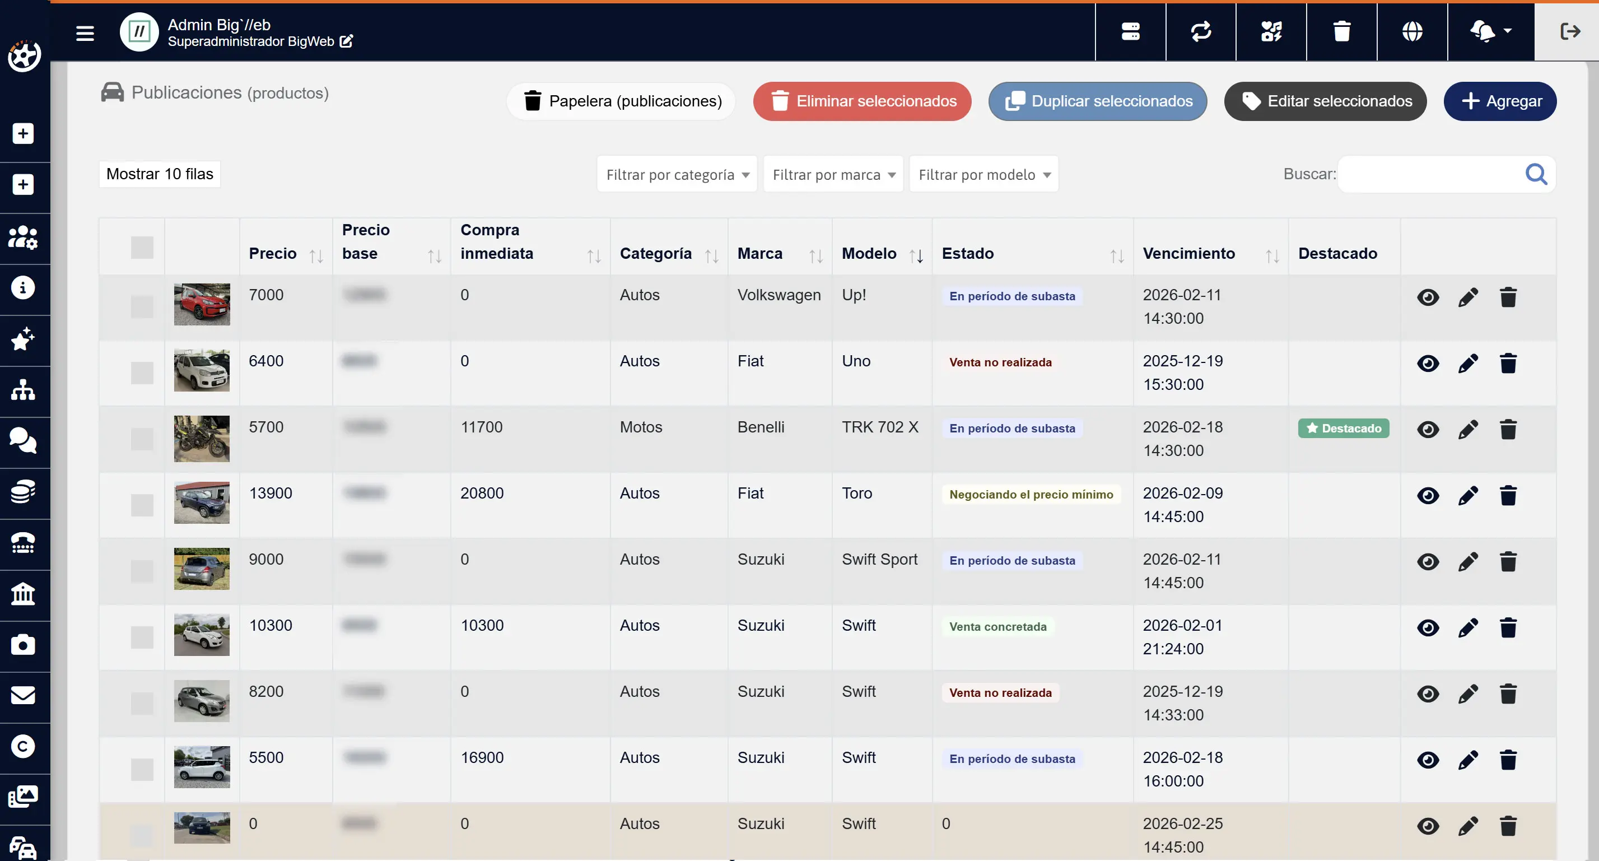
Task: Open the chat bubbles sidebar icon
Action: coord(23,441)
